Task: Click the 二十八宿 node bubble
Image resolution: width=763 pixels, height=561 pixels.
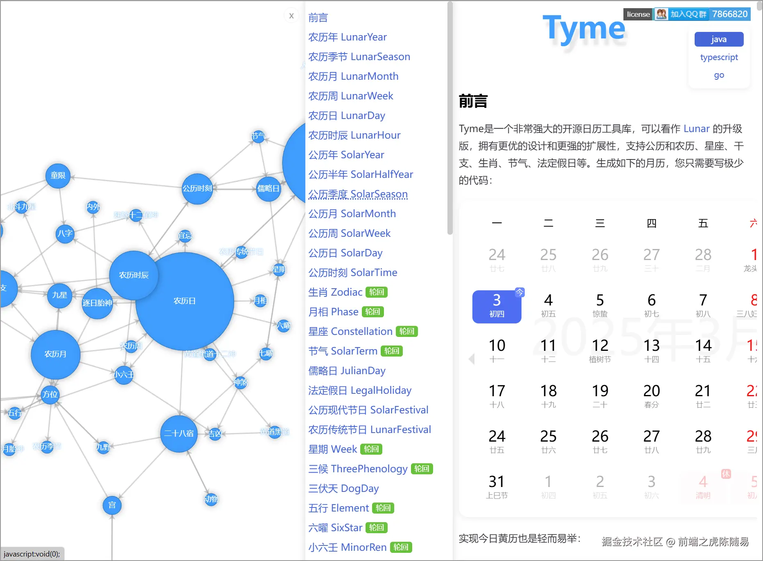Action: tap(179, 433)
